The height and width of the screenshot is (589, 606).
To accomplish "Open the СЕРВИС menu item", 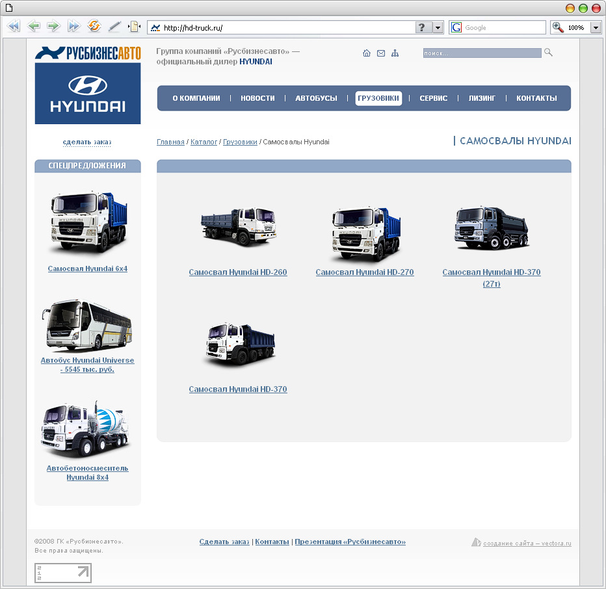I will coord(434,98).
